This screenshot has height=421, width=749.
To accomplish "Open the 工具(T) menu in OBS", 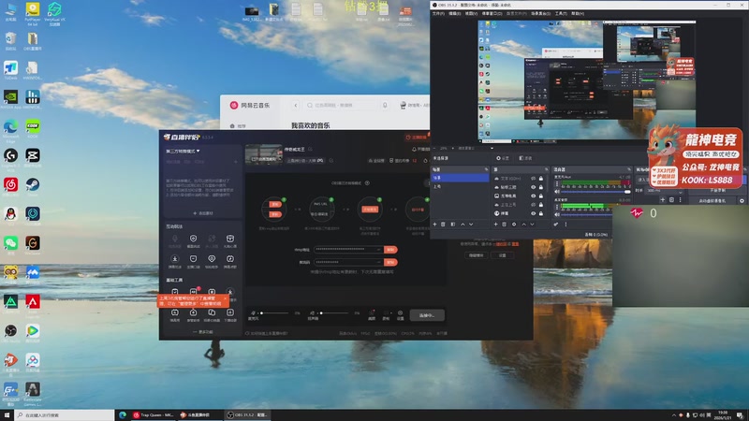I will tap(561, 13).
